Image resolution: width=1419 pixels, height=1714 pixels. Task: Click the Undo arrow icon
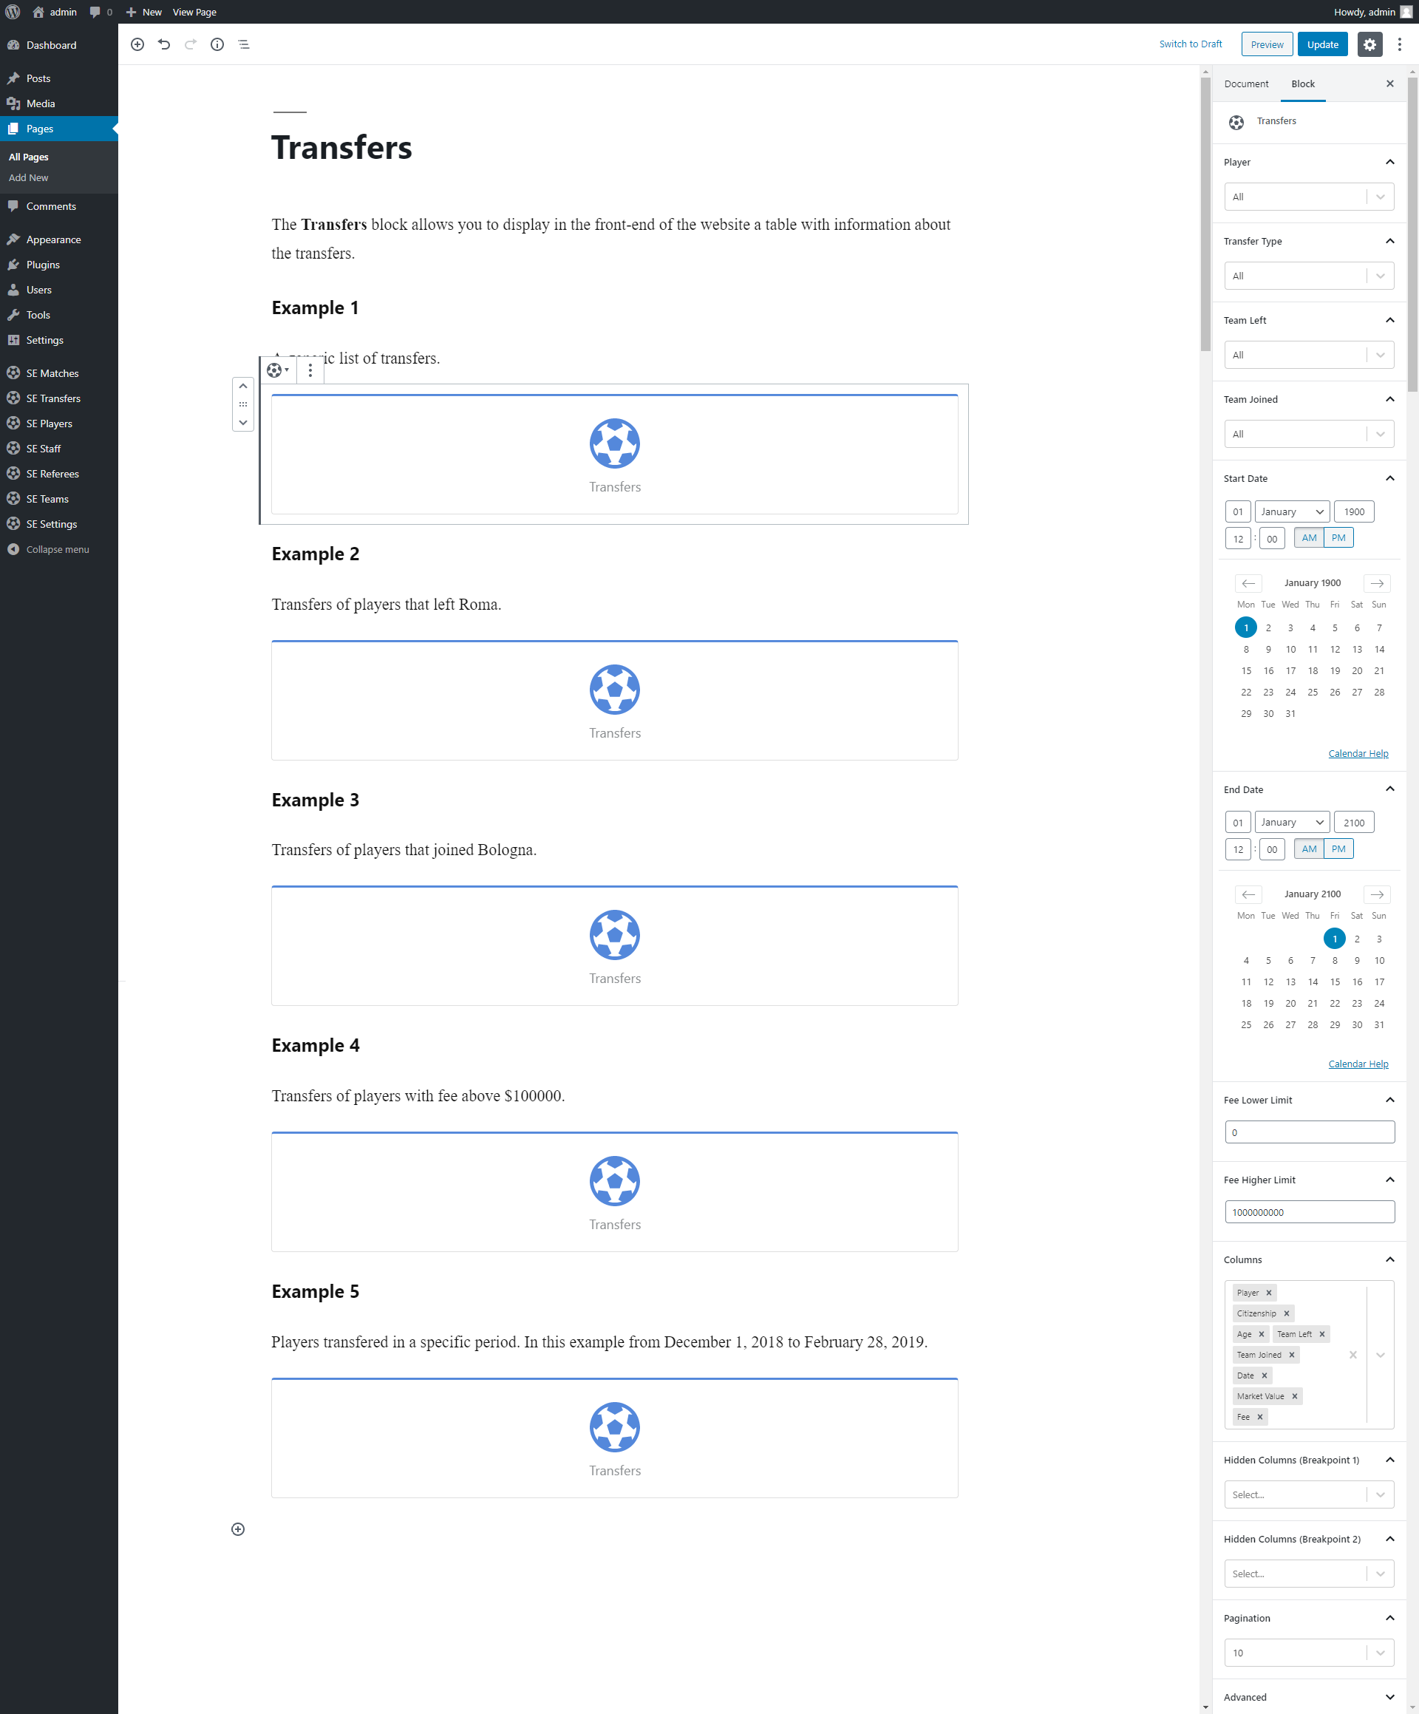coord(164,45)
